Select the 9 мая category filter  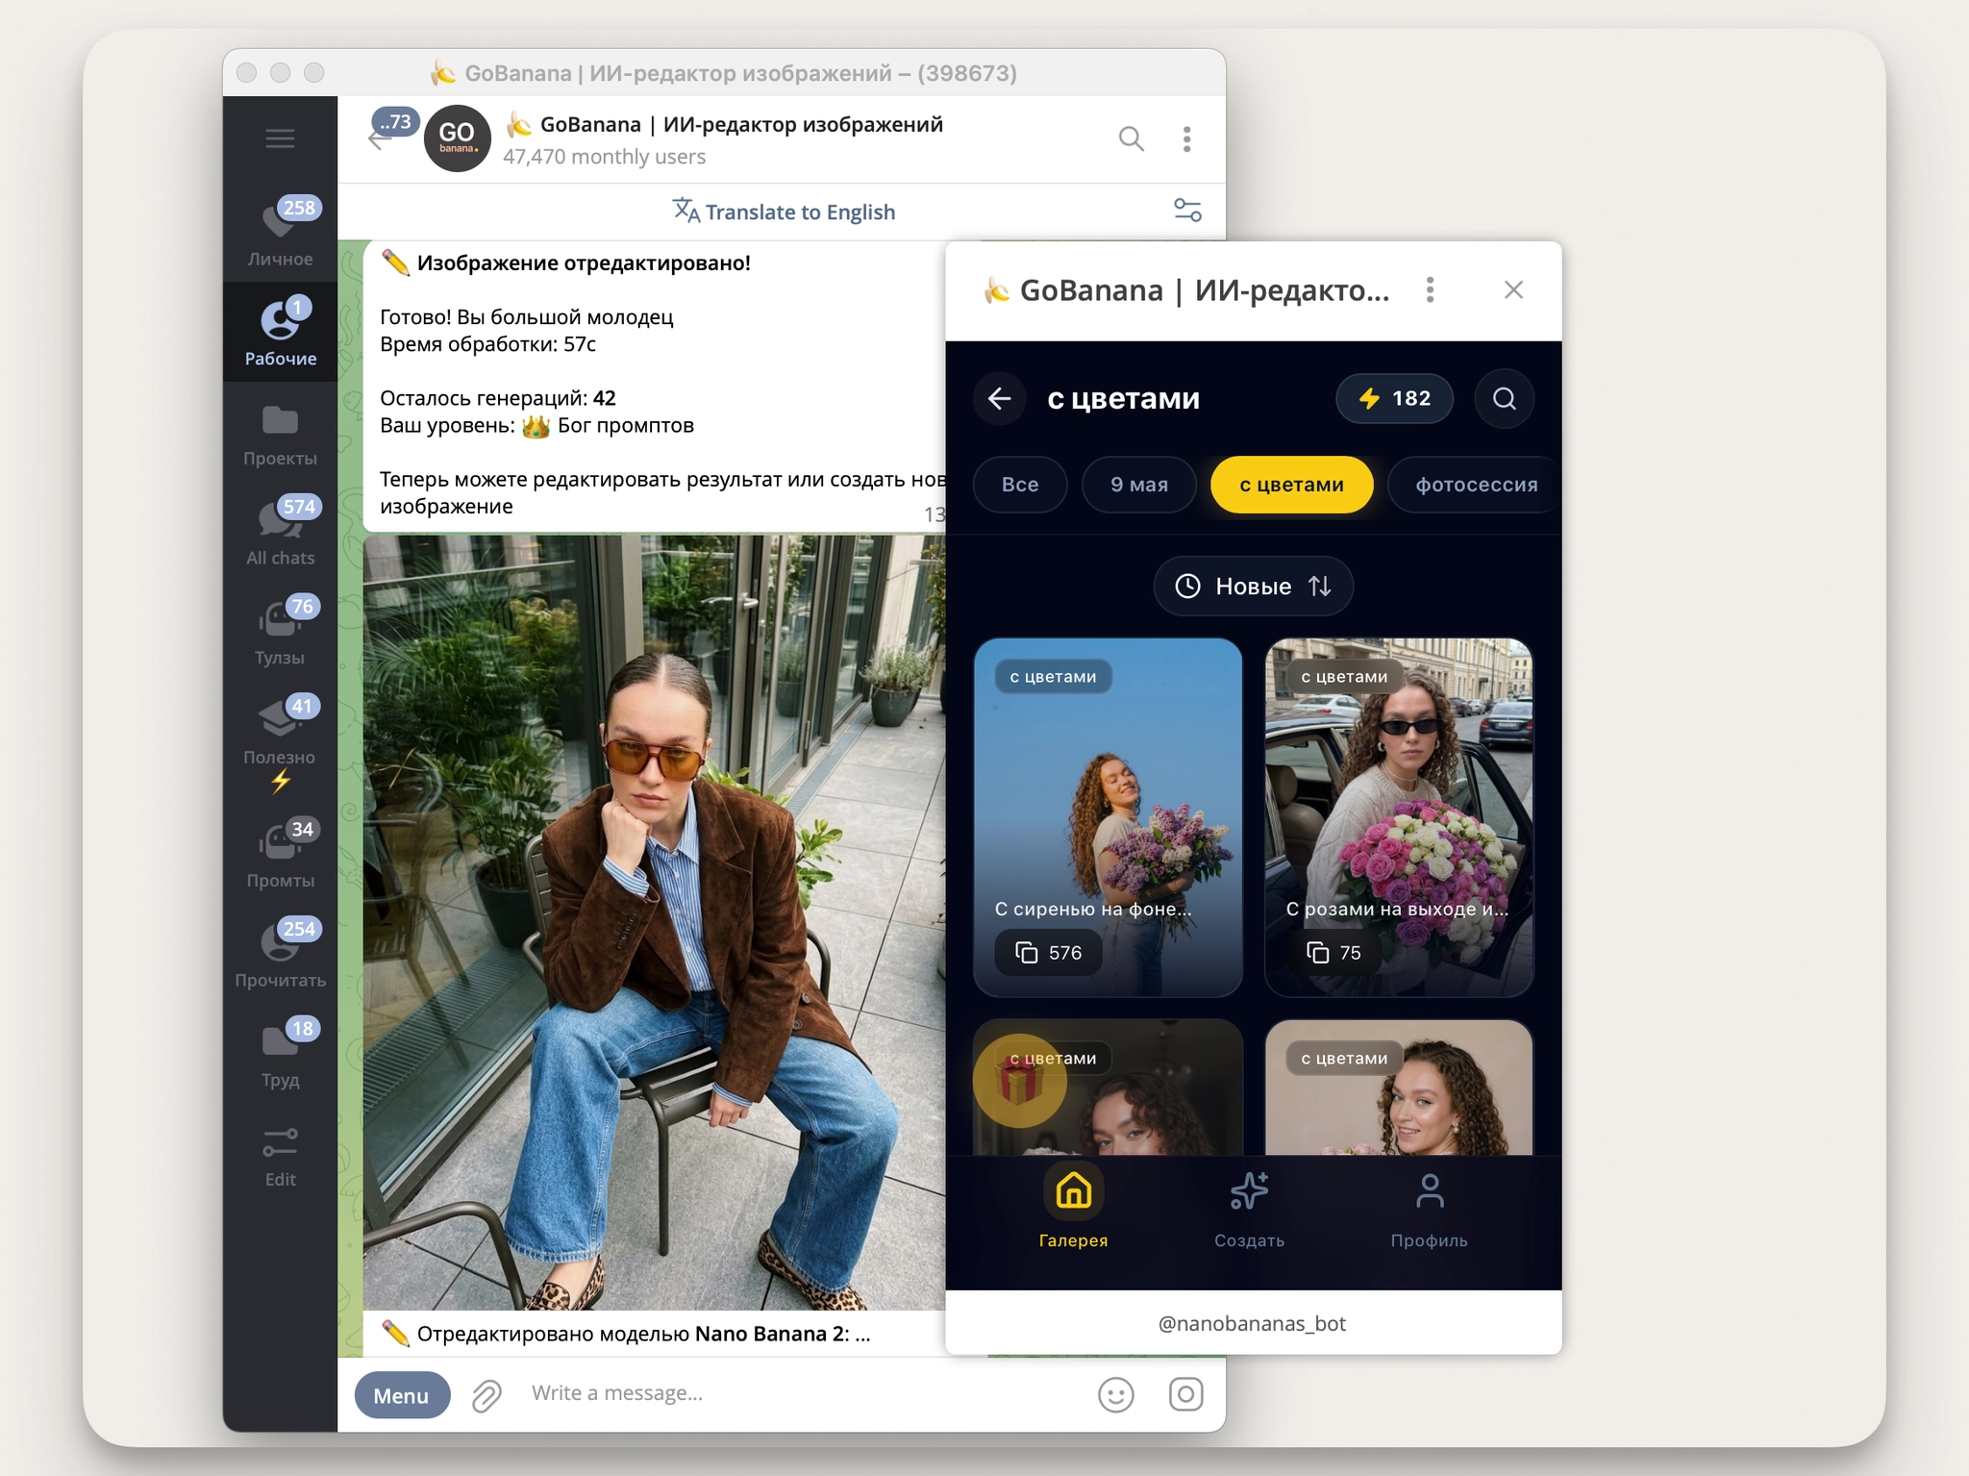(x=1139, y=485)
